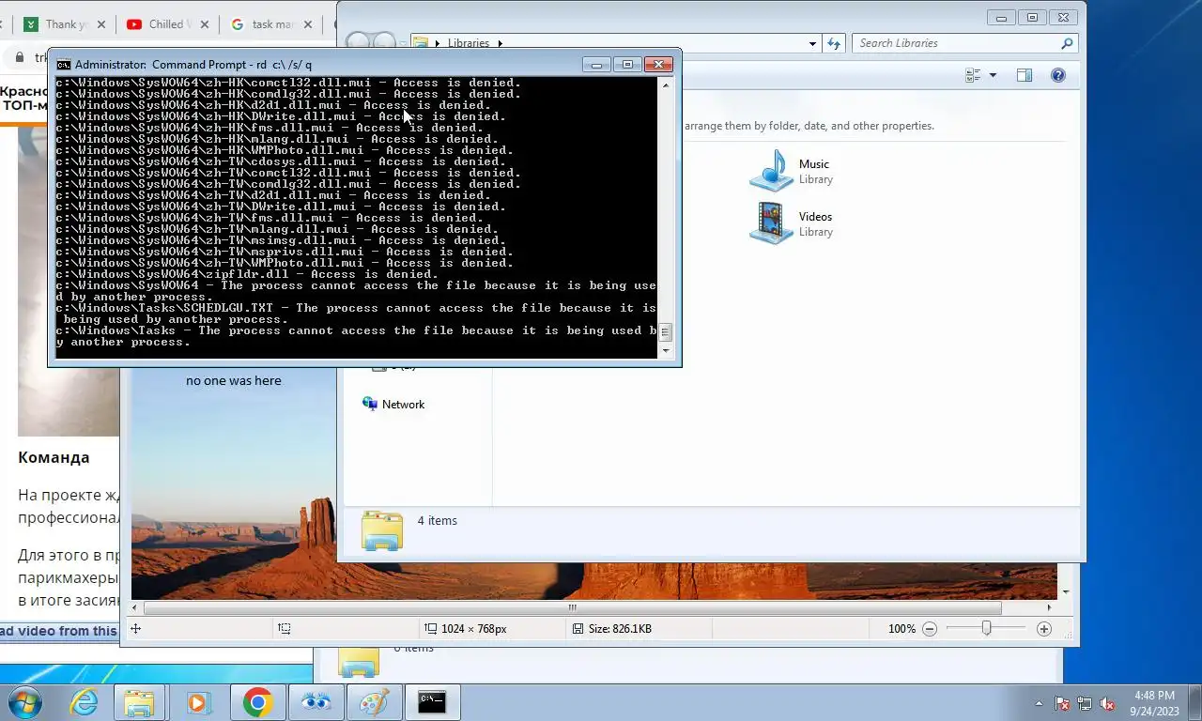Change the view in Libraries window

973,75
